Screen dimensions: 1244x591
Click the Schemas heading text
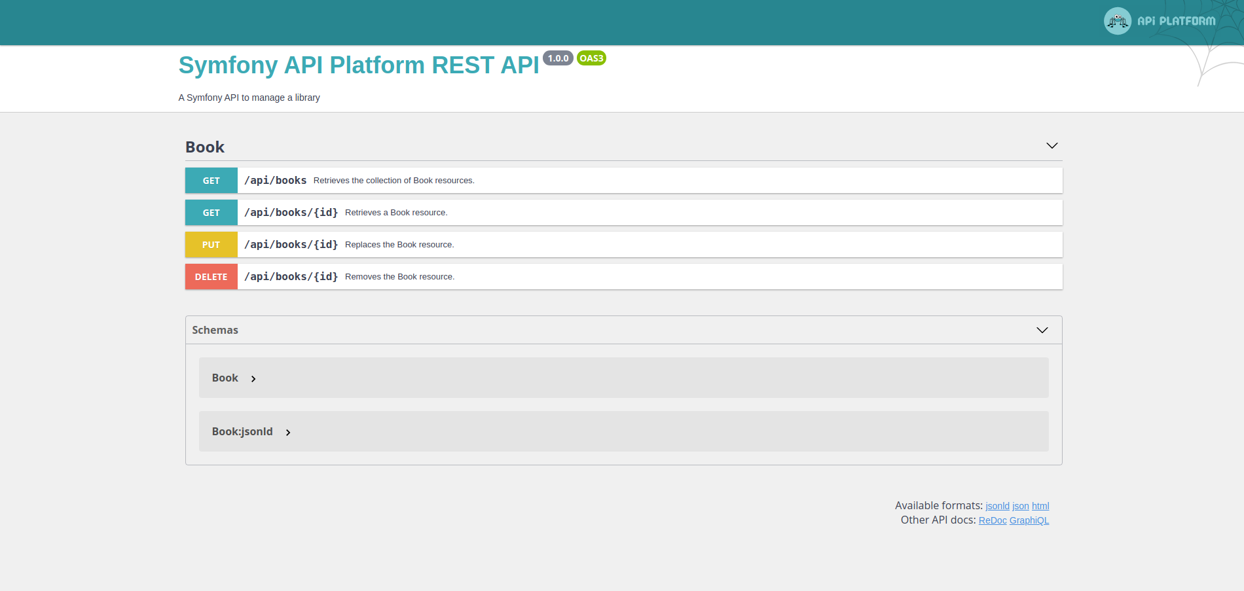215,330
